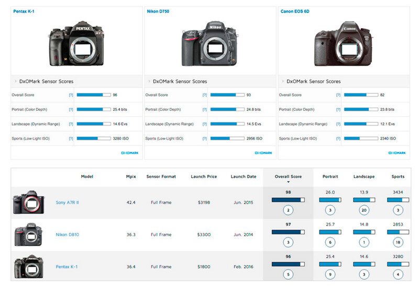The image size is (419, 288).
Task: Click Canon EOS 6D landscape bar showing 12.1 Evs
Action: tap(361, 124)
